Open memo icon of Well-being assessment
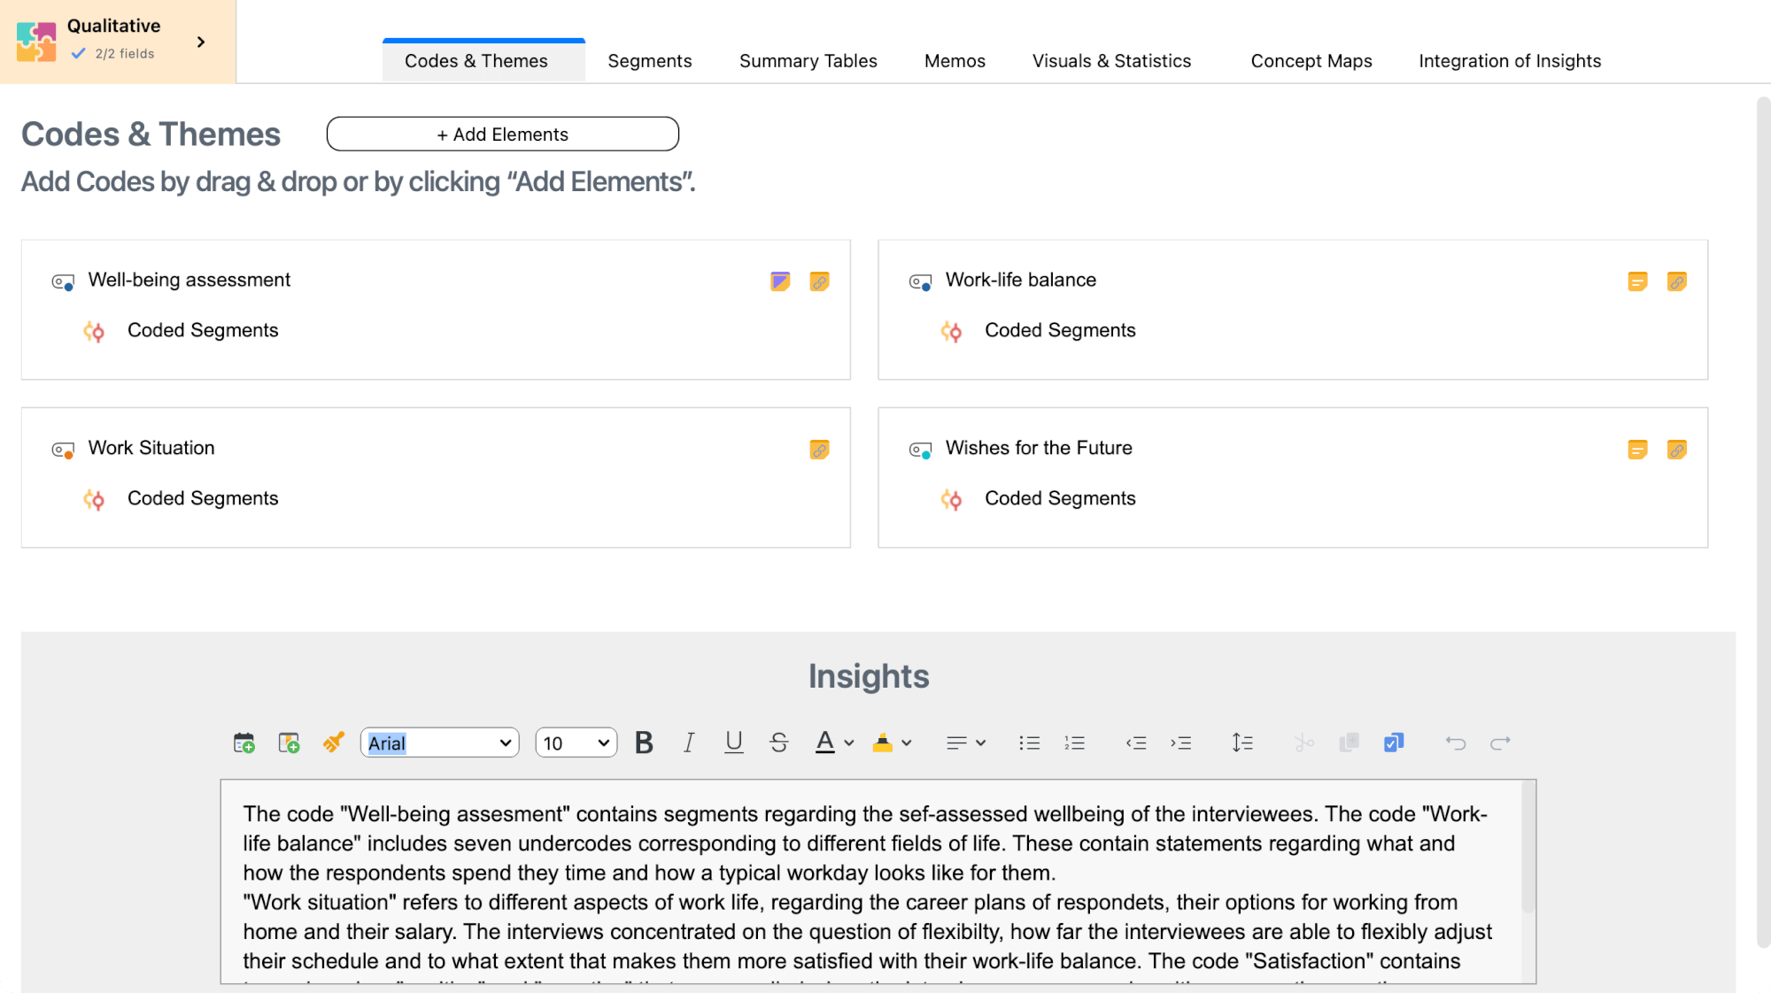This screenshot has height=993, width=1771. click(x=780, y=281)
